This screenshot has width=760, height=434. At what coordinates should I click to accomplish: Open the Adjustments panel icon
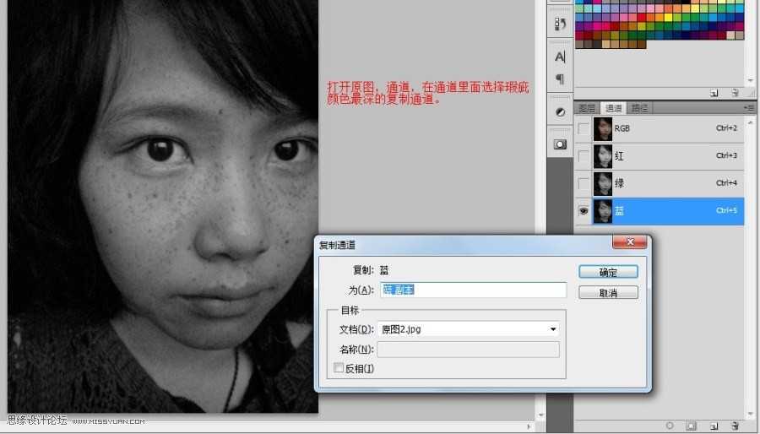[x=561, y=112]
